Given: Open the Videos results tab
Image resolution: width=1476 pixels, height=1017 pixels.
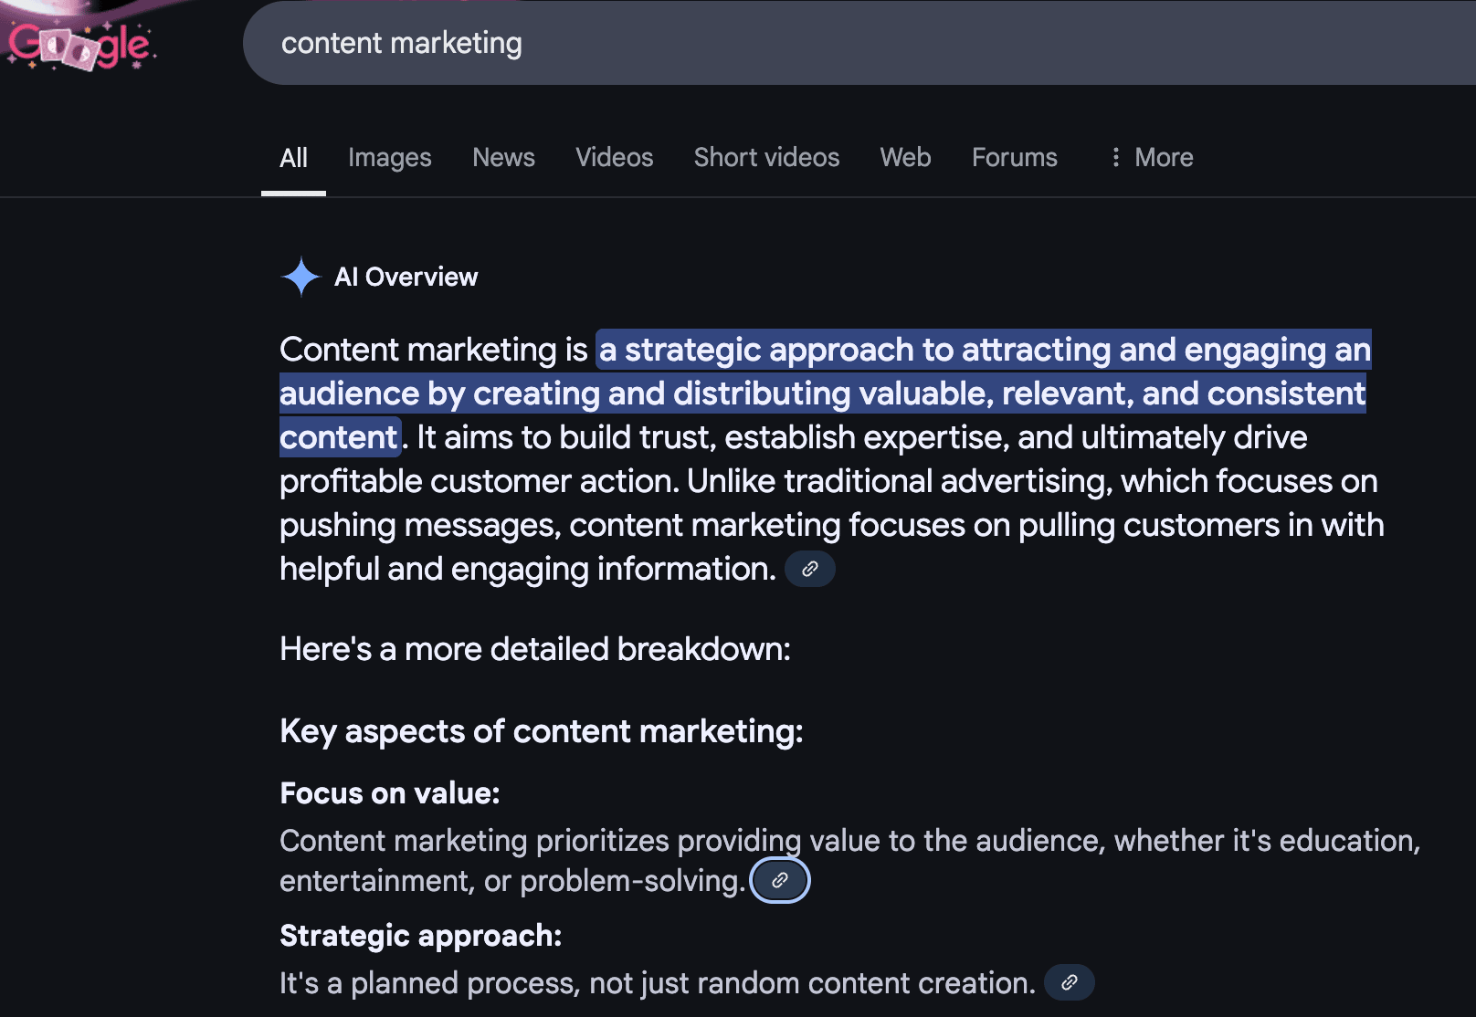Looking at the screenshot, I should pyautogui.click(x=615, y=157).
